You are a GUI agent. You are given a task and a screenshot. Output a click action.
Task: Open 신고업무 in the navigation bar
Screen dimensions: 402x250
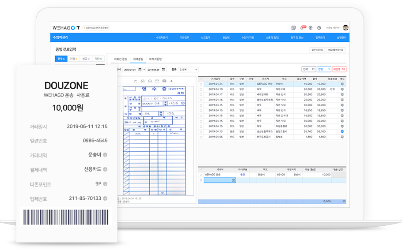point(205,37)
